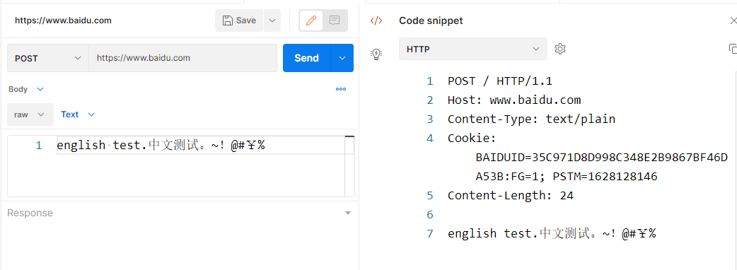Open the raw body type dropdown
This screenshot has height=270, width=737.
tap(30, 115)
